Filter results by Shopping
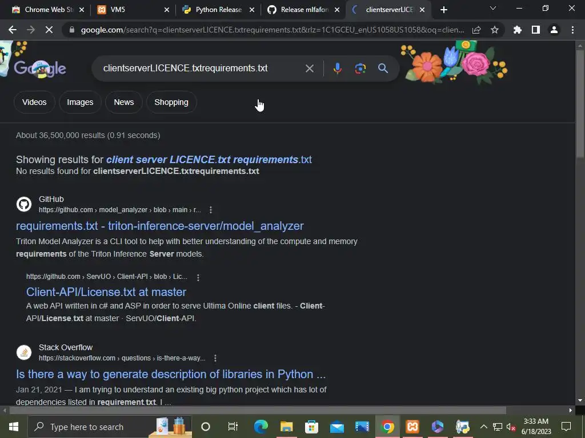 (171, 102)
